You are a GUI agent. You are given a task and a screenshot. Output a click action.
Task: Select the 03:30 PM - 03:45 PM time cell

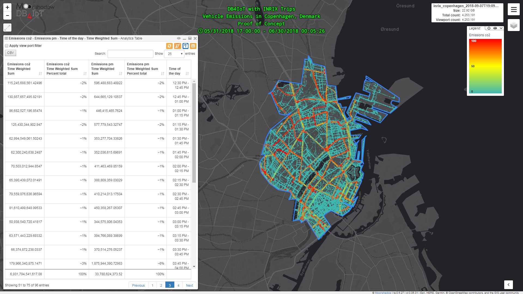pyautogui.click(x=179, y=252)
